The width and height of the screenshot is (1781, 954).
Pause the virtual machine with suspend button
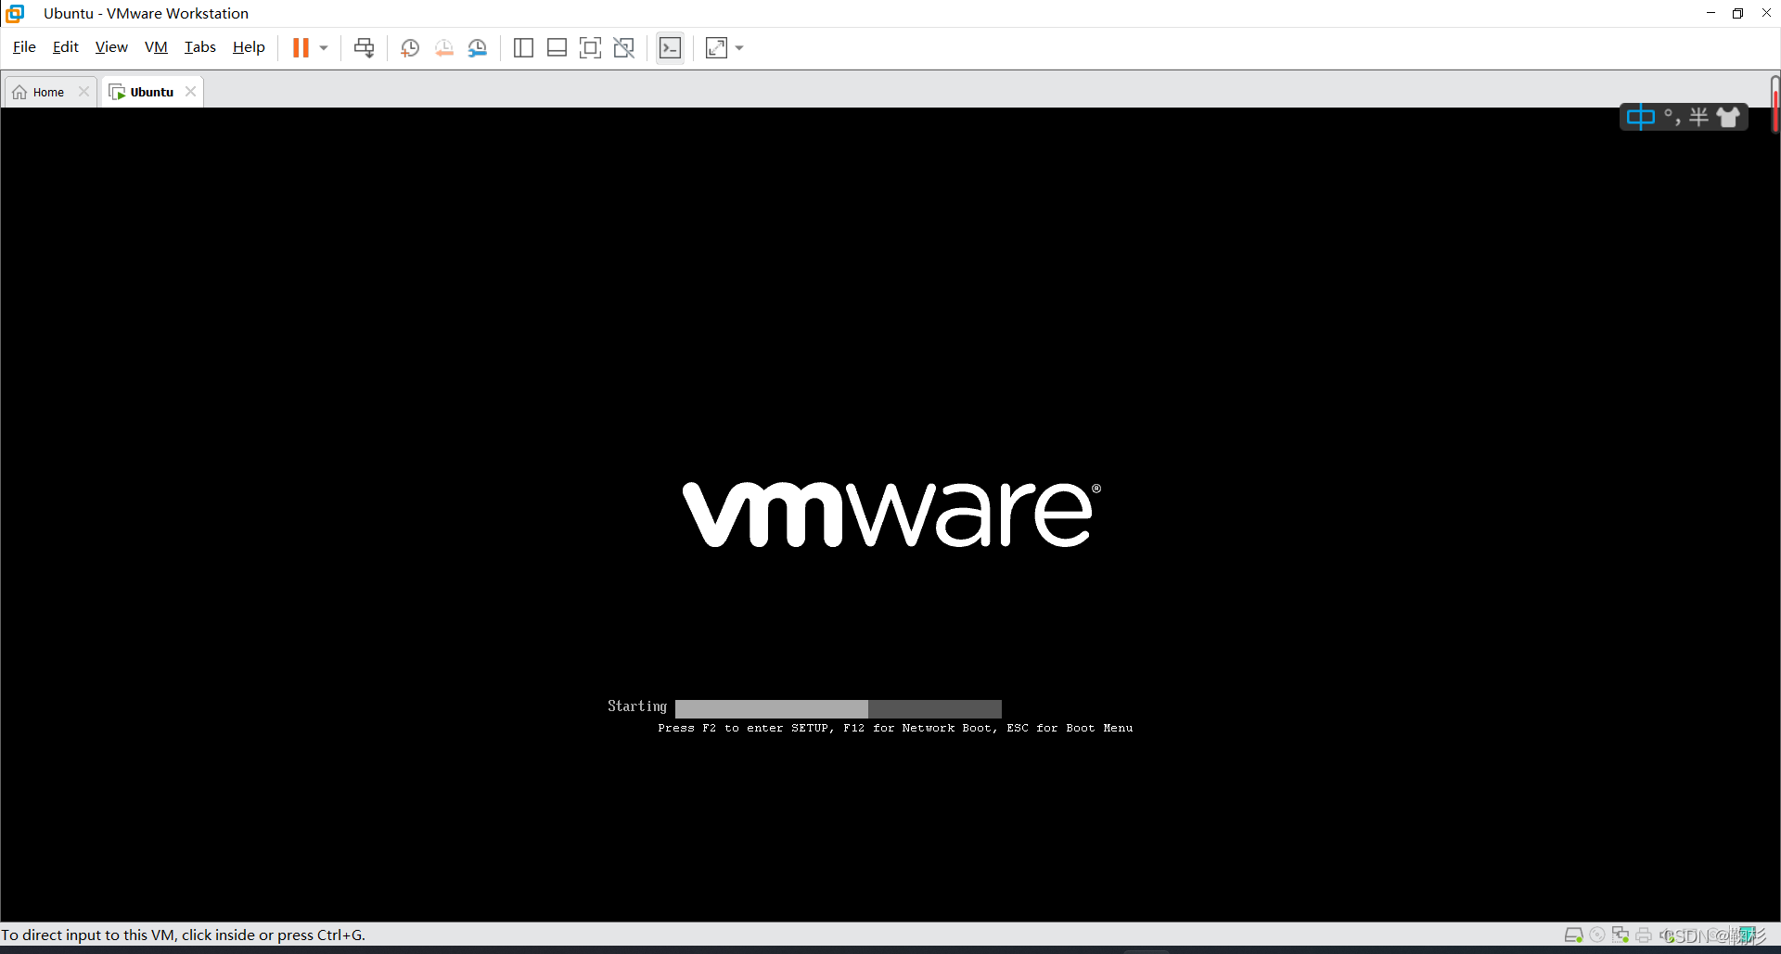pyautogui.click(x=301, y=48)
